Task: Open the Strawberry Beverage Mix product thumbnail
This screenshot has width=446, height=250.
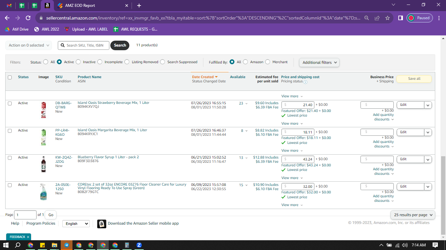Action: 43,110
